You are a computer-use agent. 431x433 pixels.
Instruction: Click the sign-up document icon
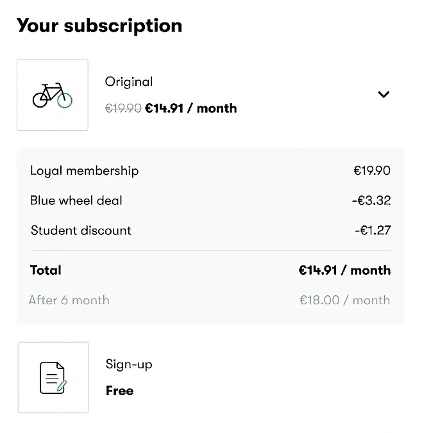53,377
